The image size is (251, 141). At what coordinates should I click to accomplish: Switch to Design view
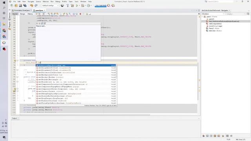point(23,14)
